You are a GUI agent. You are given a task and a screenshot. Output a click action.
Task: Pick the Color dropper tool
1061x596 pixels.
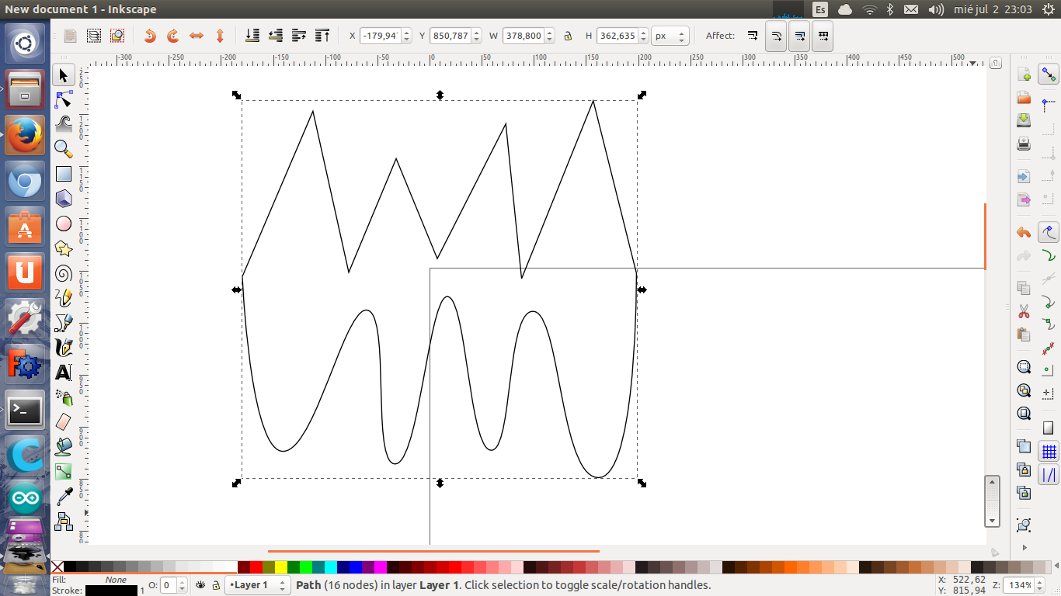coord(64,497)
